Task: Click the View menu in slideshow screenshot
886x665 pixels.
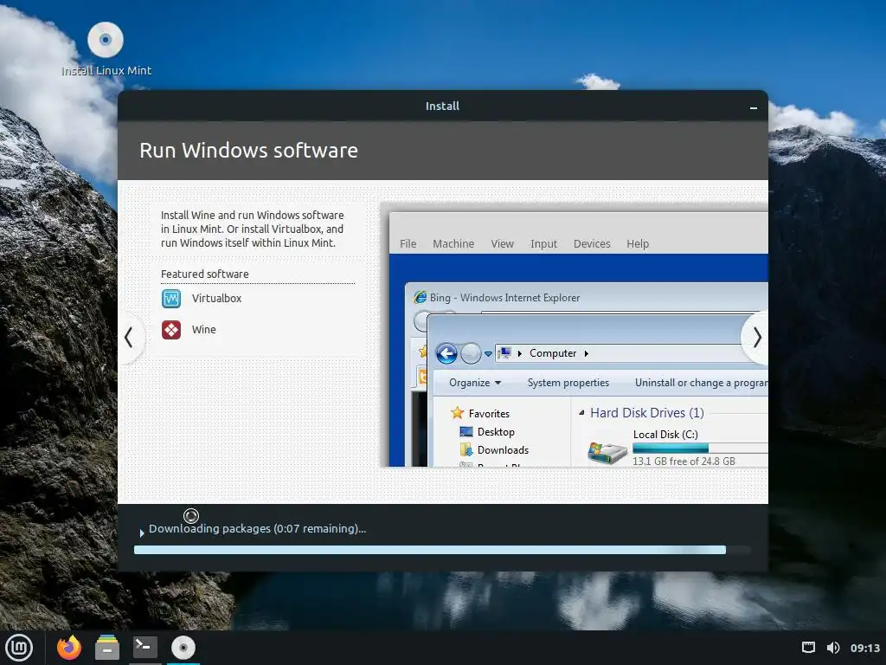Action: tap(503, 243)
